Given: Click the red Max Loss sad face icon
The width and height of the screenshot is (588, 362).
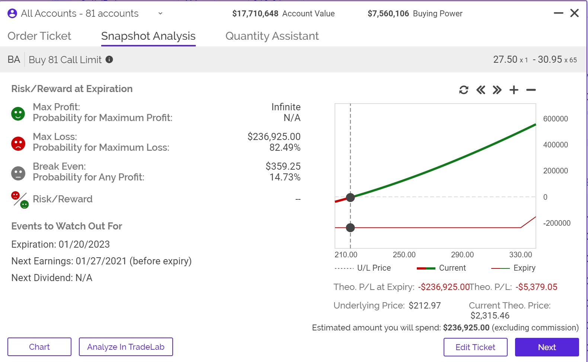Looking at the screenshot, I should click(18, 143).
